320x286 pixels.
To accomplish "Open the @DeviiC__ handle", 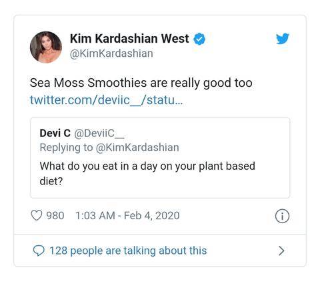I will (99, 134).
